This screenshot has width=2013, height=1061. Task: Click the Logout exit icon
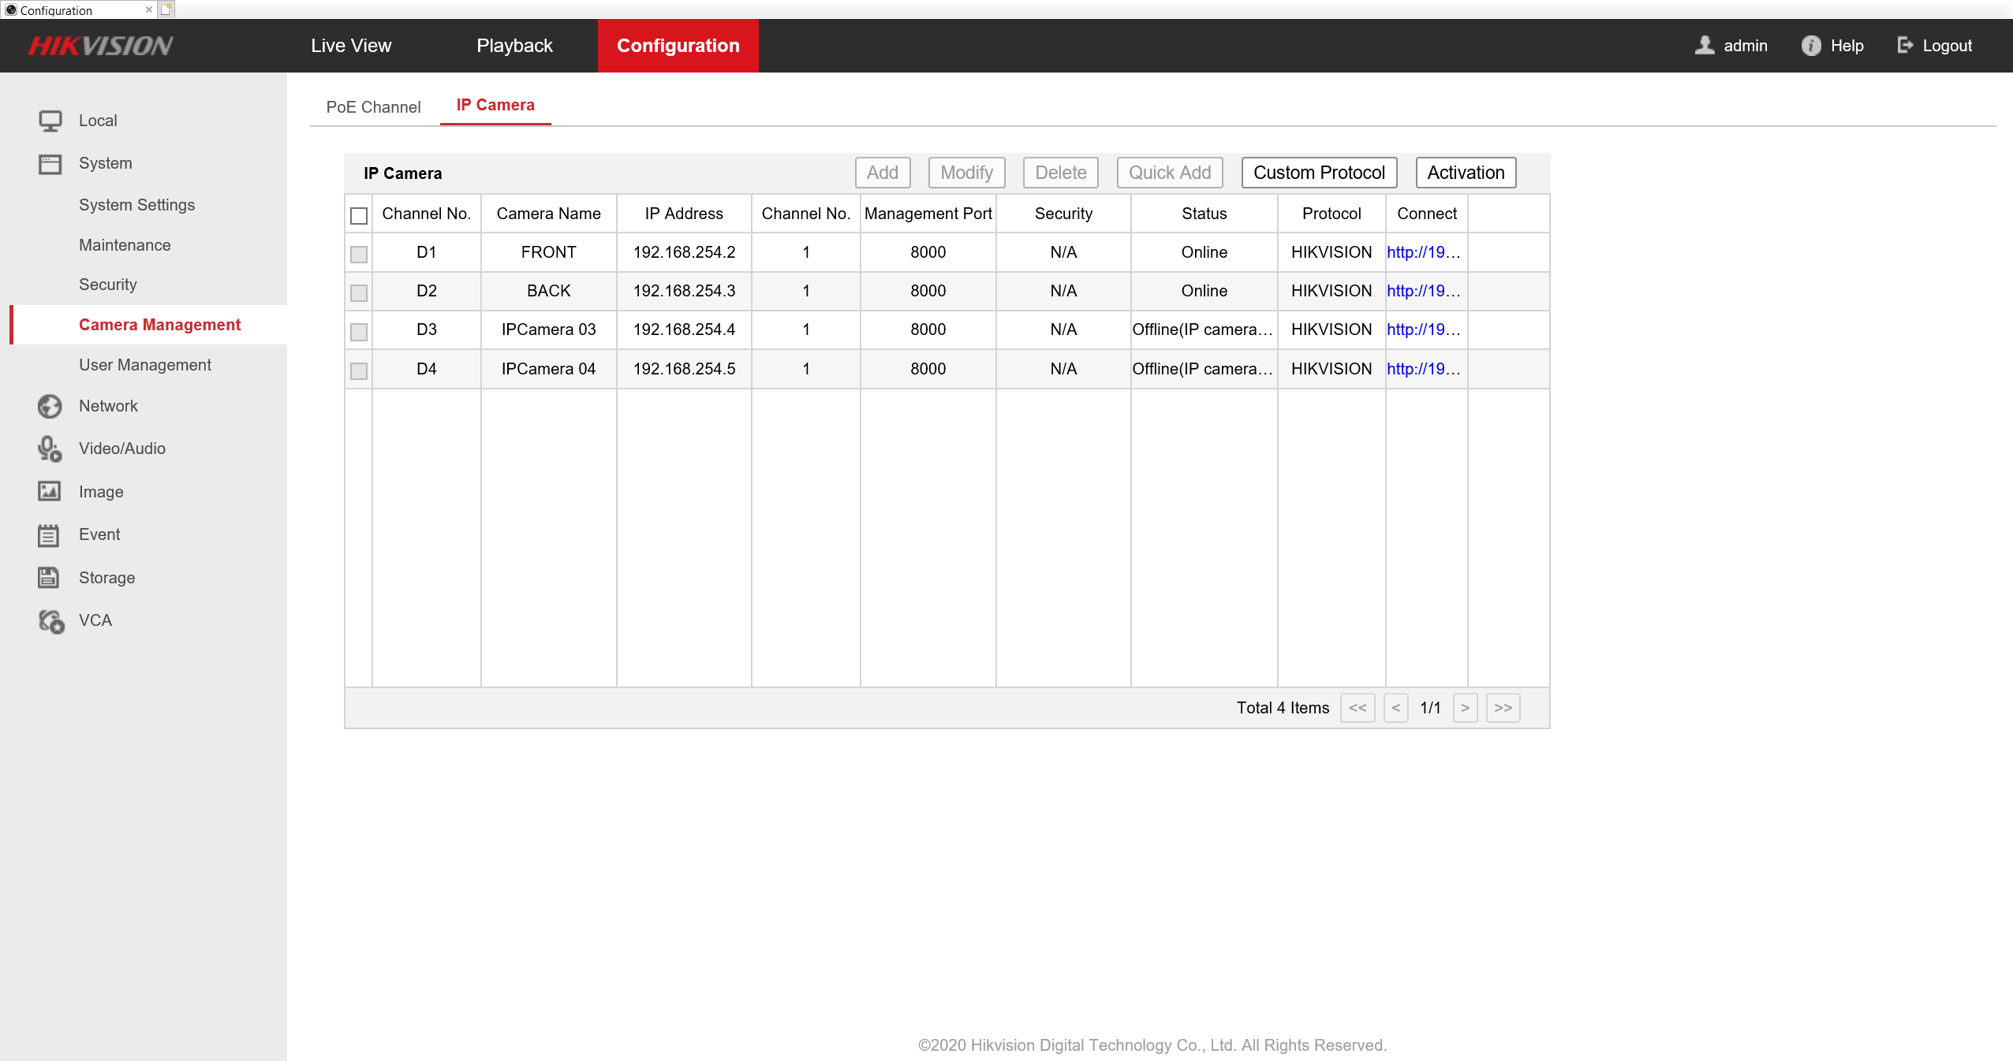click(x=1904, y=46)
